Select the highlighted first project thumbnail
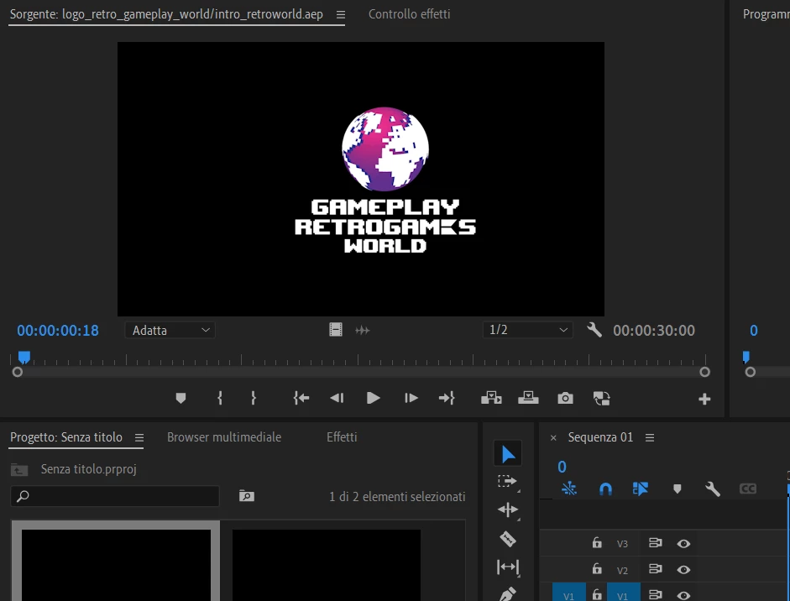 coord(116,561)
